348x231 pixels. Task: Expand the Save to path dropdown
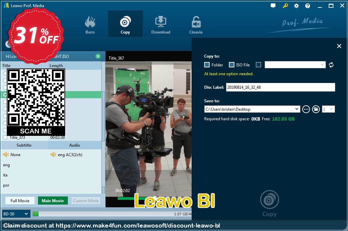point(296,109)
